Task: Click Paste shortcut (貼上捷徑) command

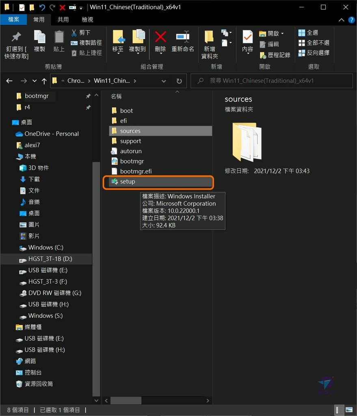Action: tap(87, 53)
